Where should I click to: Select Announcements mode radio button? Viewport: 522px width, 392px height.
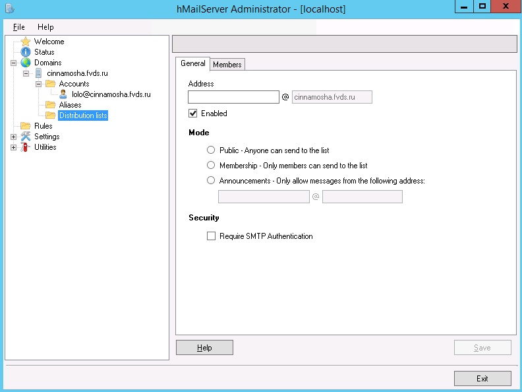click(x=211, y=180)
